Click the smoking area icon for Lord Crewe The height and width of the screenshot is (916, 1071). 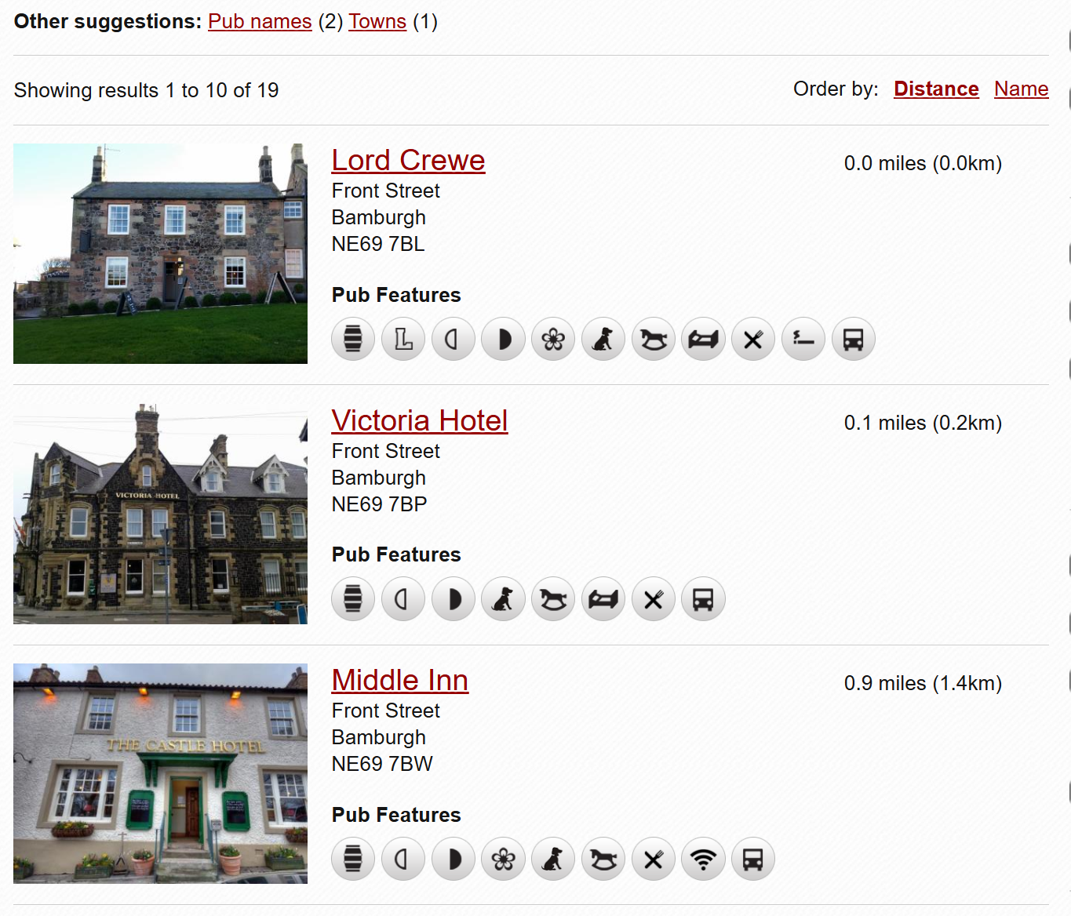click(x=803, y=340)
